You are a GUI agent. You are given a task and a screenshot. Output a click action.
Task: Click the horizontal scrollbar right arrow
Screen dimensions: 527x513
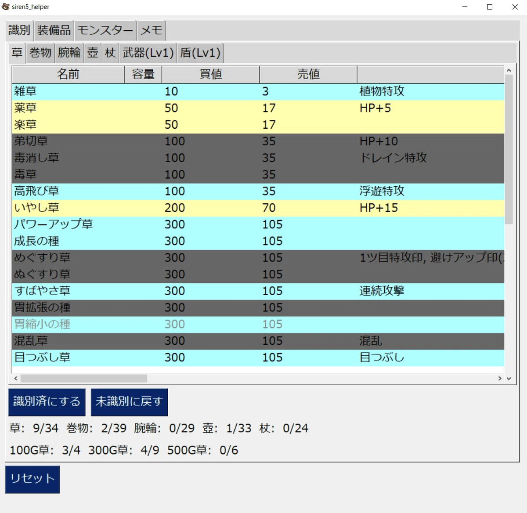500,378
